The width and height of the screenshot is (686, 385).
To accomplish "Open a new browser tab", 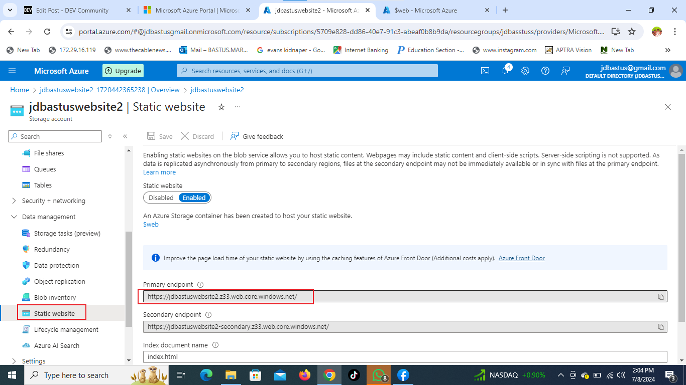I will click(505, 10).
